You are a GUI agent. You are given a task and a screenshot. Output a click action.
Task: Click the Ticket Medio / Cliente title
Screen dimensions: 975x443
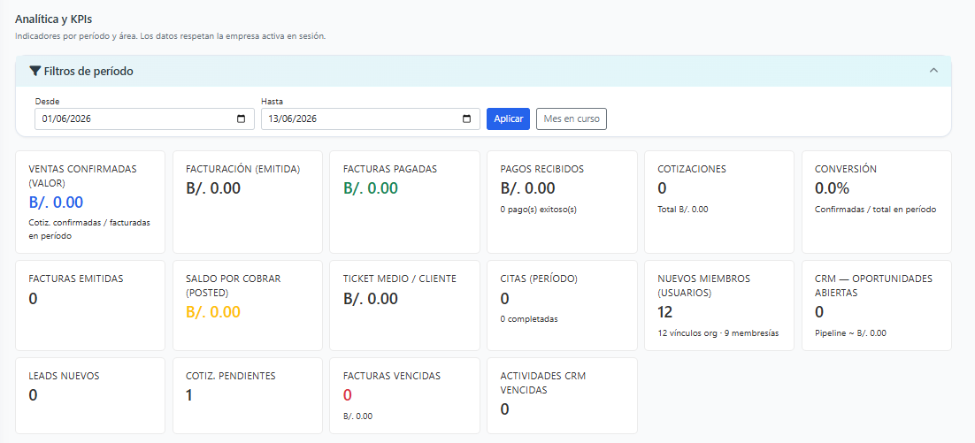point(400,279)
